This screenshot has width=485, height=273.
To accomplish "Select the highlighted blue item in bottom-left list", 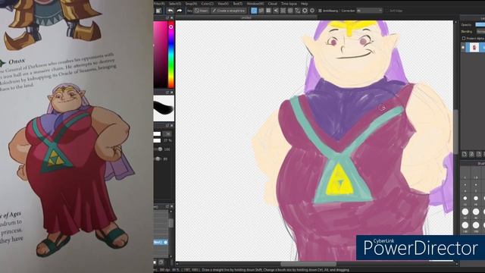I will (x=161, y=242).
